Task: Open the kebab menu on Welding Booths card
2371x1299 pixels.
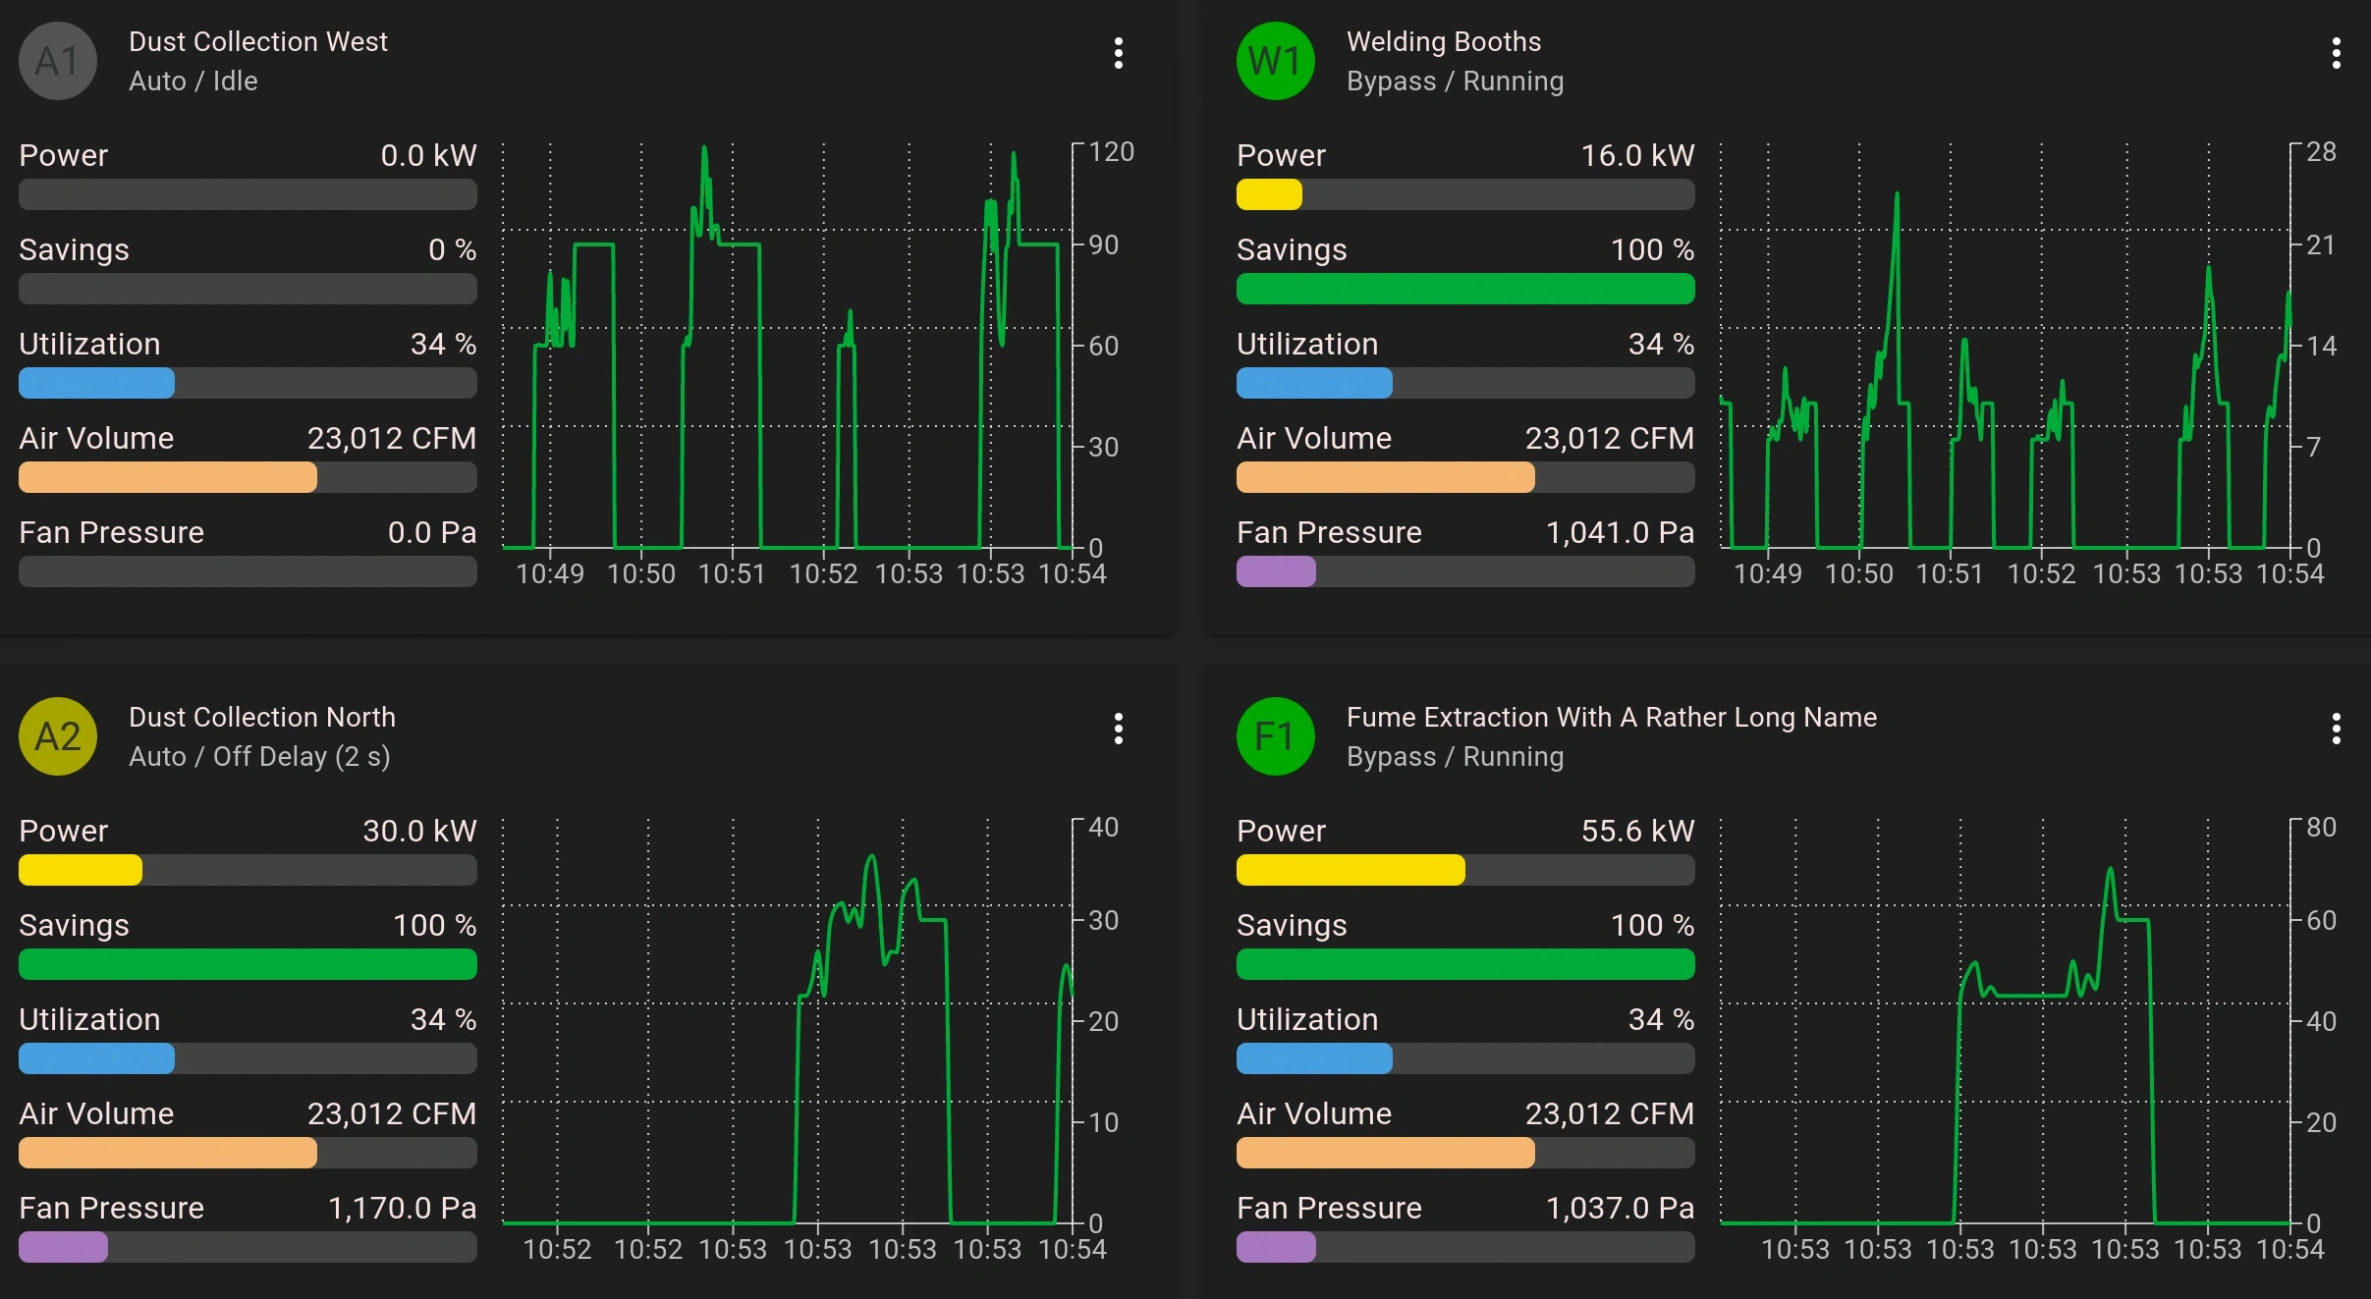Action: (x=2336, y=53)
